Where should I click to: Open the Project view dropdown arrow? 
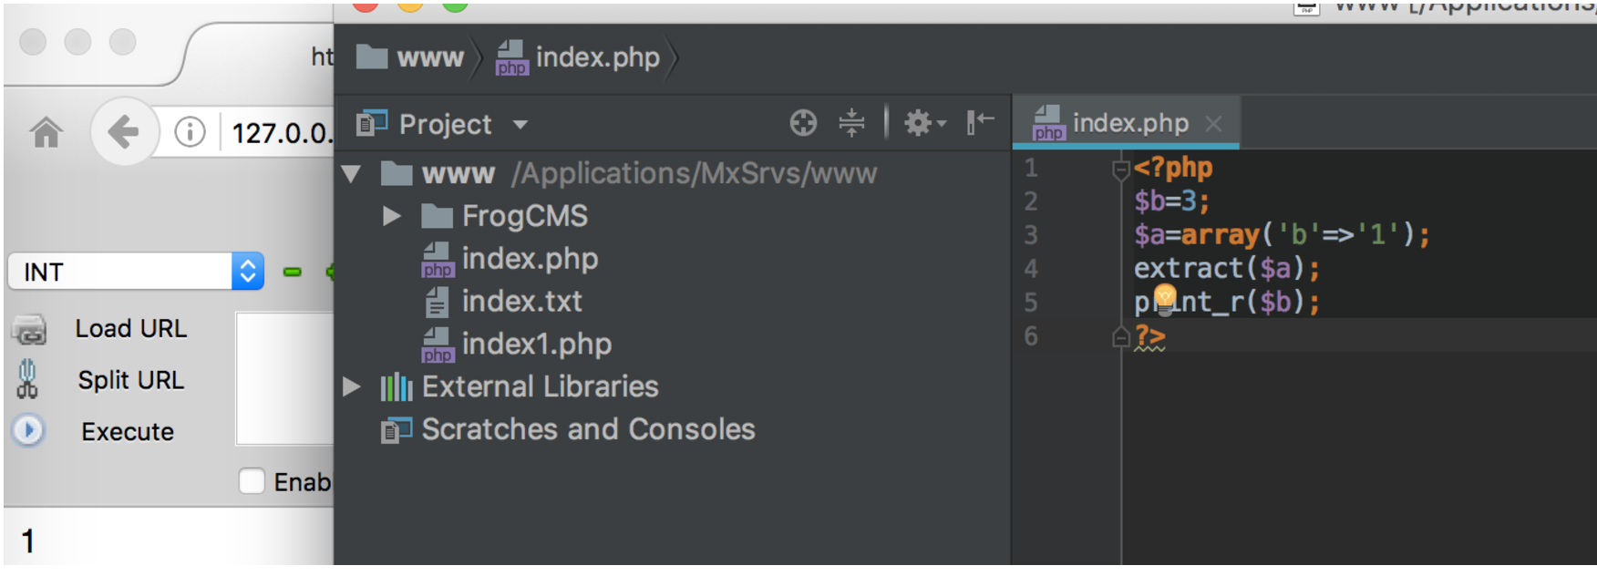[520, 124]
